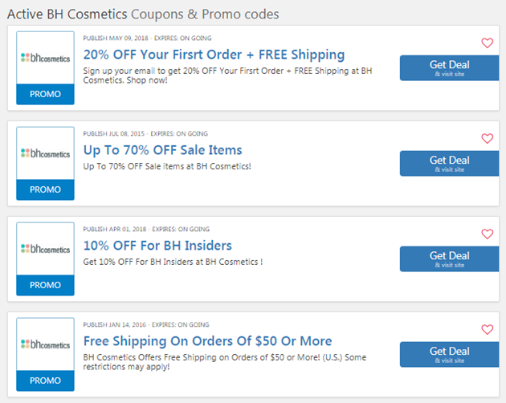Click bhcosmetics logo in first coupon
The width and height of the screenshot is (506, 403).
[45, 58]
